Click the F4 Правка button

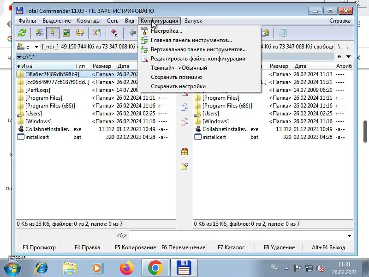click(x=87, y=247)
